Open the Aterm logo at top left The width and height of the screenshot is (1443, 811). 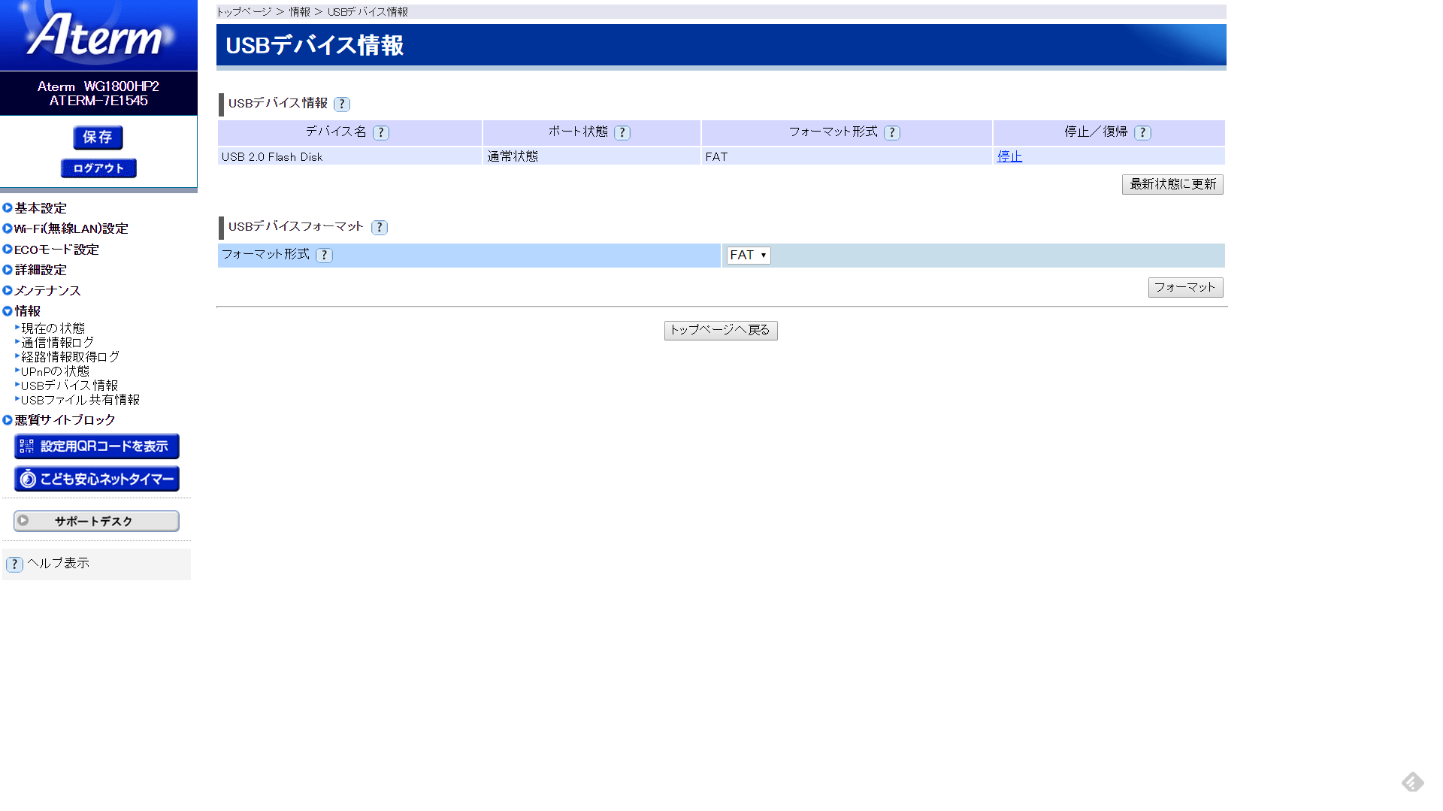click(x=98, y=35)
